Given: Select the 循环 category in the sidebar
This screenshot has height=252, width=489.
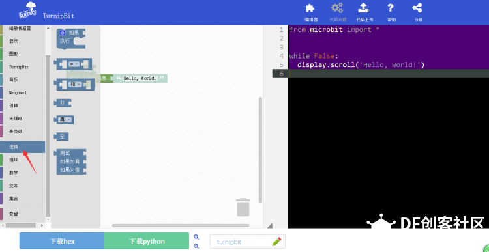Looking at the screenshot, I should pyautogui.click(x=22, y=160).
